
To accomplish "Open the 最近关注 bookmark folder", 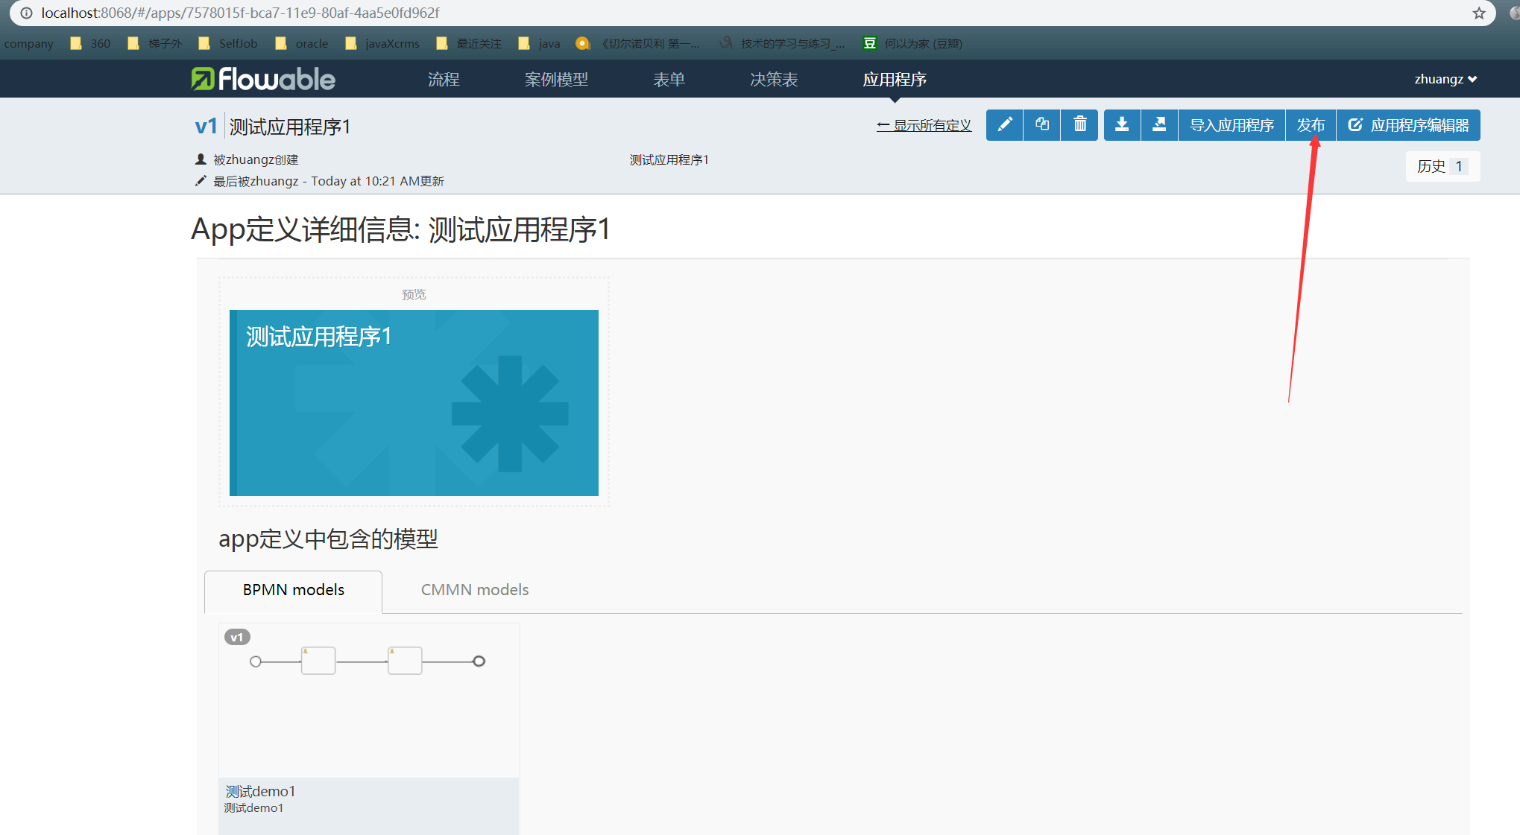I will pos(469,43).
